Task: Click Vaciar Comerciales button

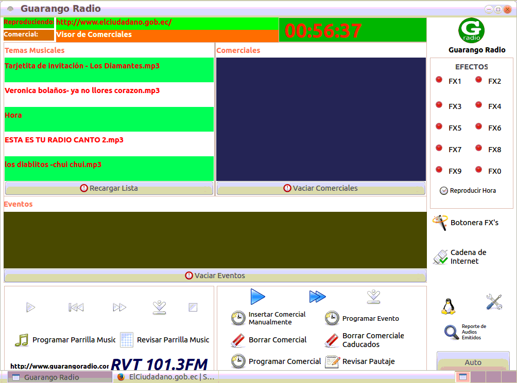Action: coord(321,188)
